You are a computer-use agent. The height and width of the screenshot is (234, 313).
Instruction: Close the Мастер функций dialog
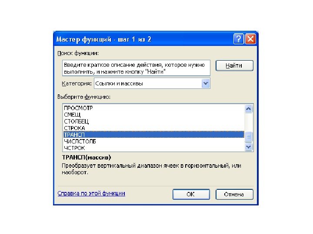tap(250, 39)
